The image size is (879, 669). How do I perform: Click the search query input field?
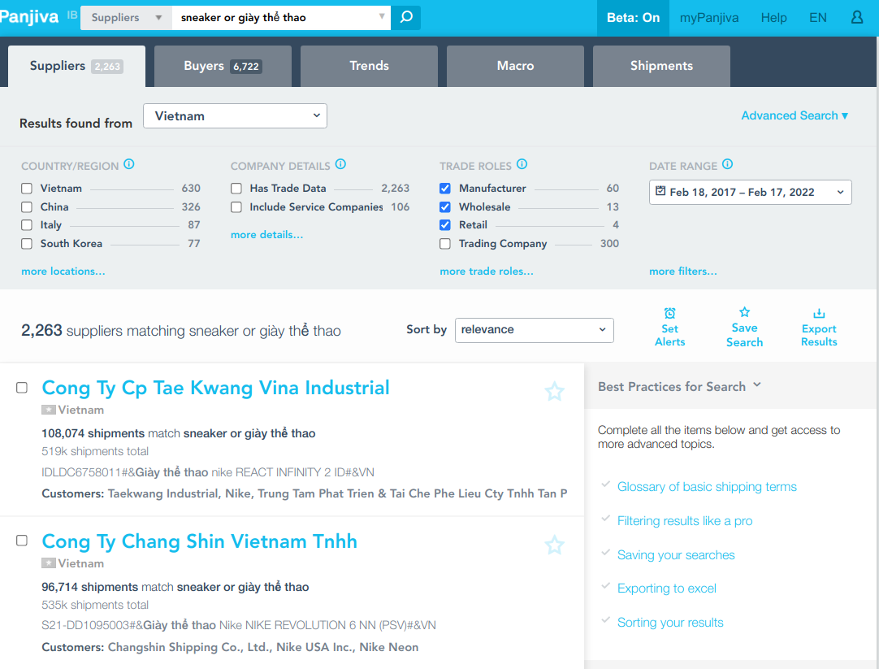click(x=276, y=17)
